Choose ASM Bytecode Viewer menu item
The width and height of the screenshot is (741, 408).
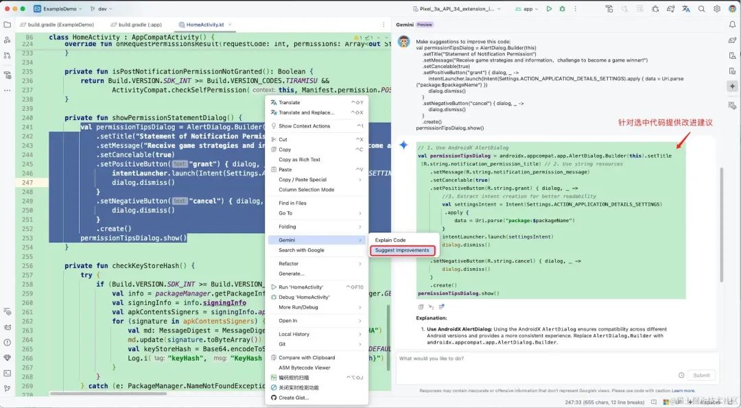pos(316,368)
